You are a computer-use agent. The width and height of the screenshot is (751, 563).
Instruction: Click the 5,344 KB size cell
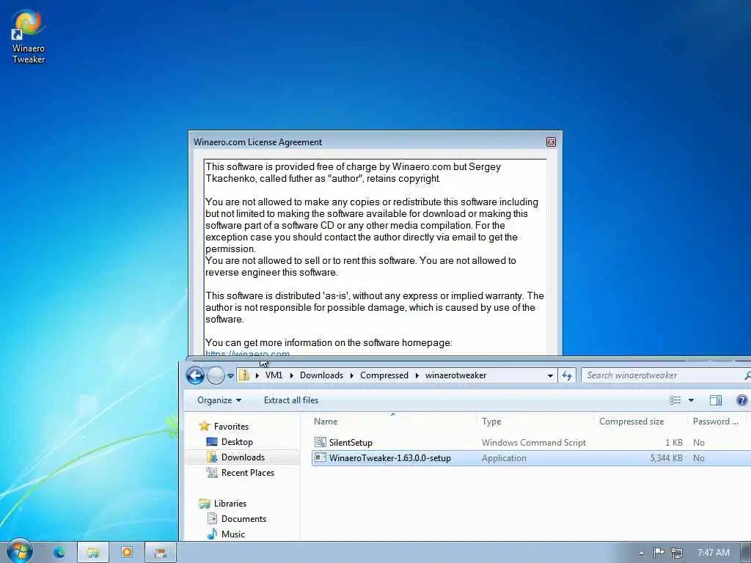pyautogui.click(x=666, y=458)
